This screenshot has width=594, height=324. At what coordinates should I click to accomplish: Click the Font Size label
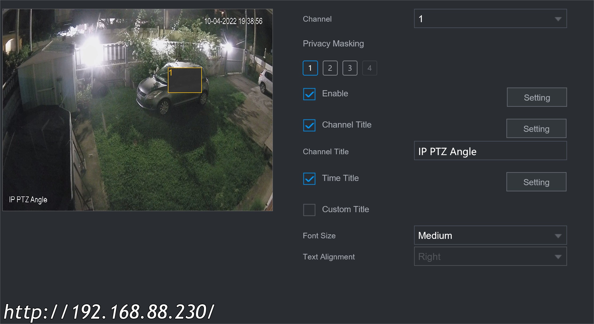click(x=319, y=236)
